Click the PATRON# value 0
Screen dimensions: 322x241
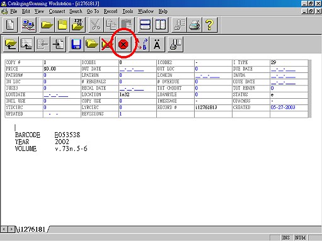click(x=45, y=75)
